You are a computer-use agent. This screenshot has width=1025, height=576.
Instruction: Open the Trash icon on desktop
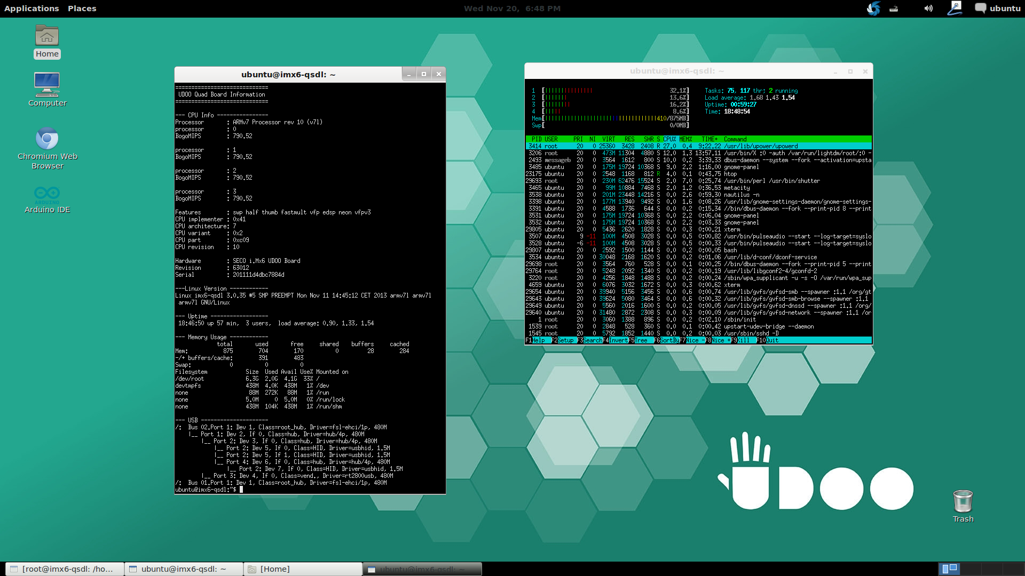click(x=963, y=502)
